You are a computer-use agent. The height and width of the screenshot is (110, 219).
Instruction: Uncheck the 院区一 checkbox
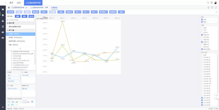click(x=202, y=22)
